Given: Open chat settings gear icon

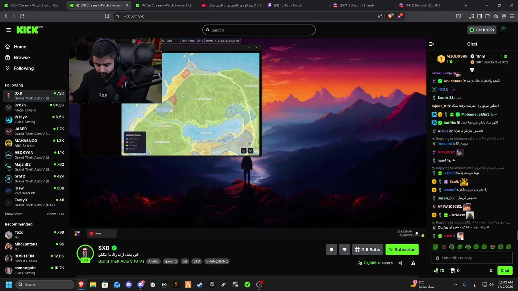Looking at the screenshot, I should point(491,271).
